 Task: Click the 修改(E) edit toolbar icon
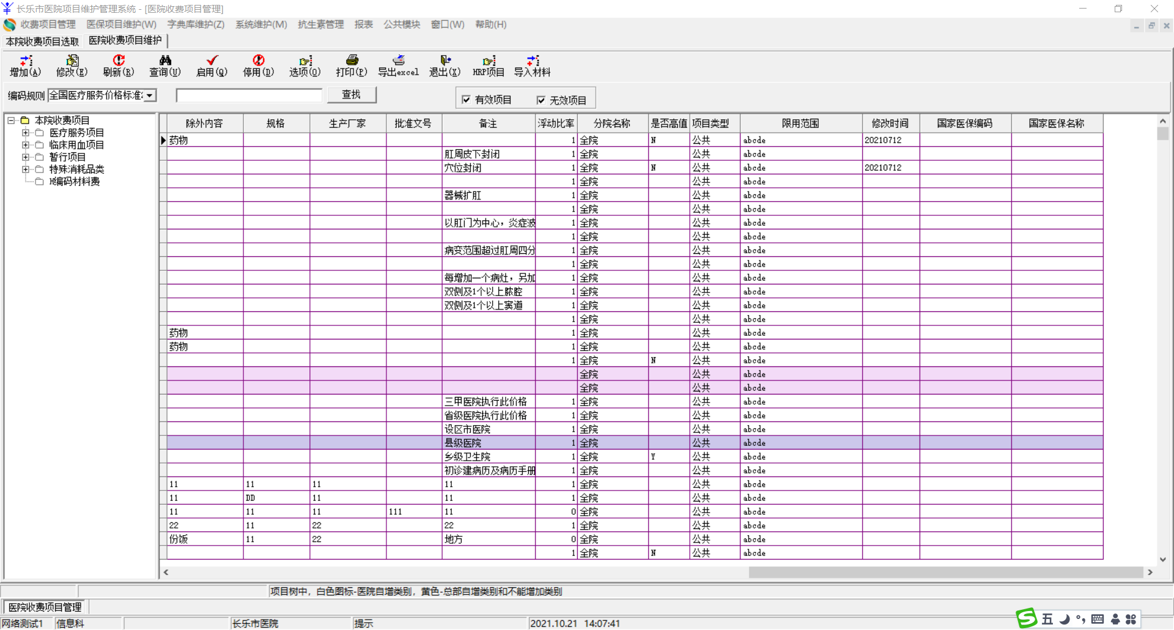pyautogui.click(x=72, y=61)
